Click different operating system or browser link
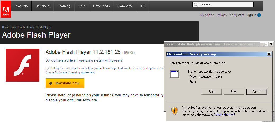This screenshot has height=122, width=275. click(84, 60)
